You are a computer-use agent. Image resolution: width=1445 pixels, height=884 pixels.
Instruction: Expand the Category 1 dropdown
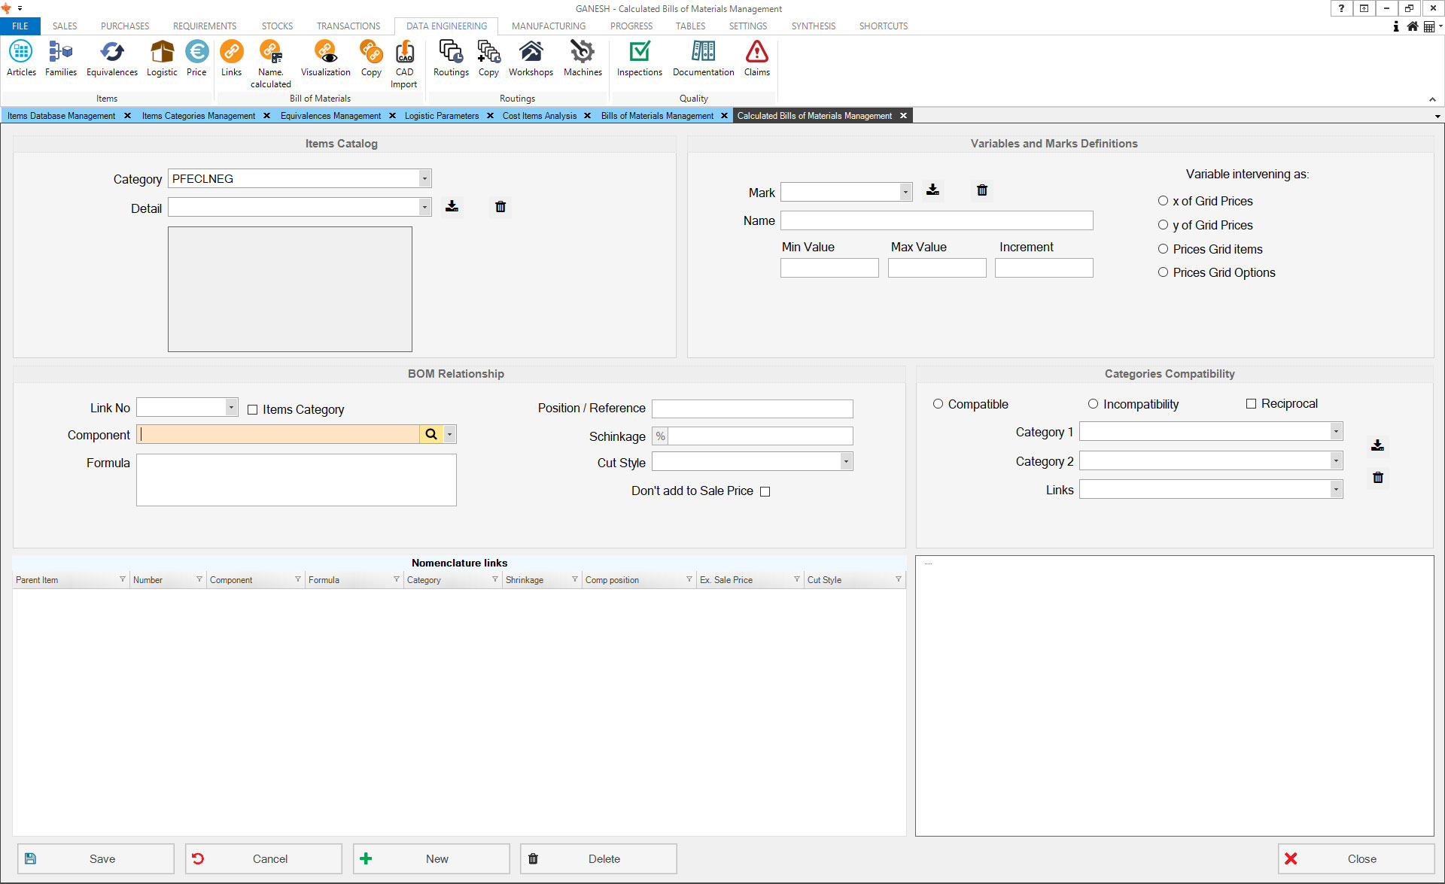coord(1335,432)
